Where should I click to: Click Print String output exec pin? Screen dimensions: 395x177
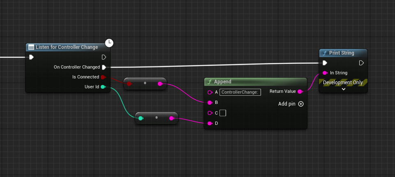pyautogui.click(x=361, y=63)
